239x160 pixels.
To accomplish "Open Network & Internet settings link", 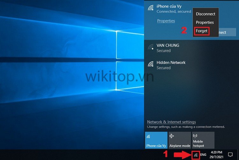I will click(x=171, y=122).
